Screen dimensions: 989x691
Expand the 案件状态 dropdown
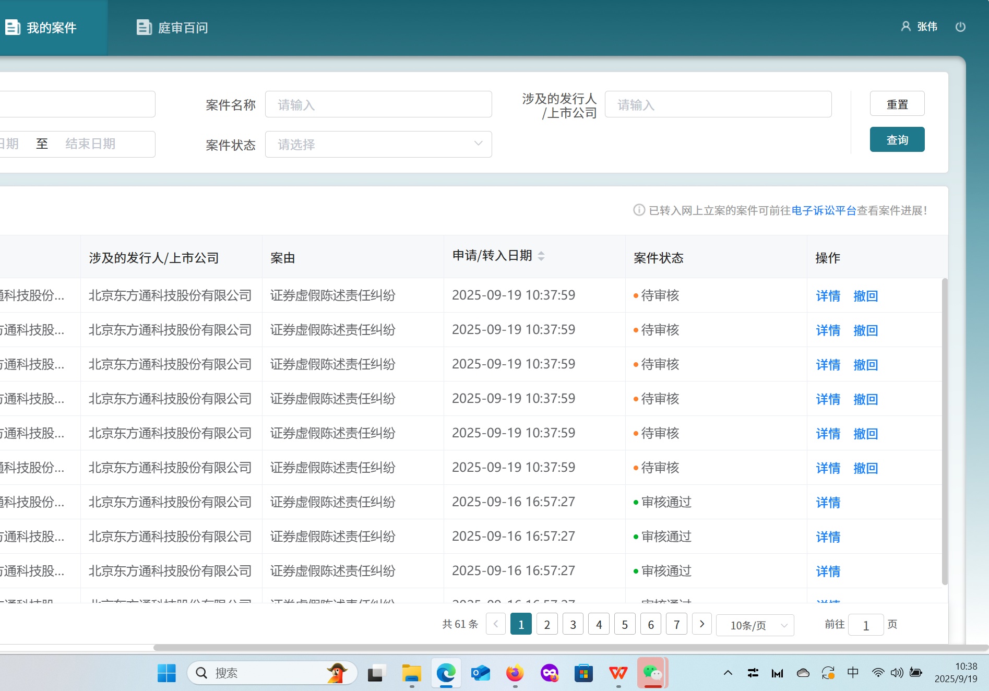coord(378,145)
